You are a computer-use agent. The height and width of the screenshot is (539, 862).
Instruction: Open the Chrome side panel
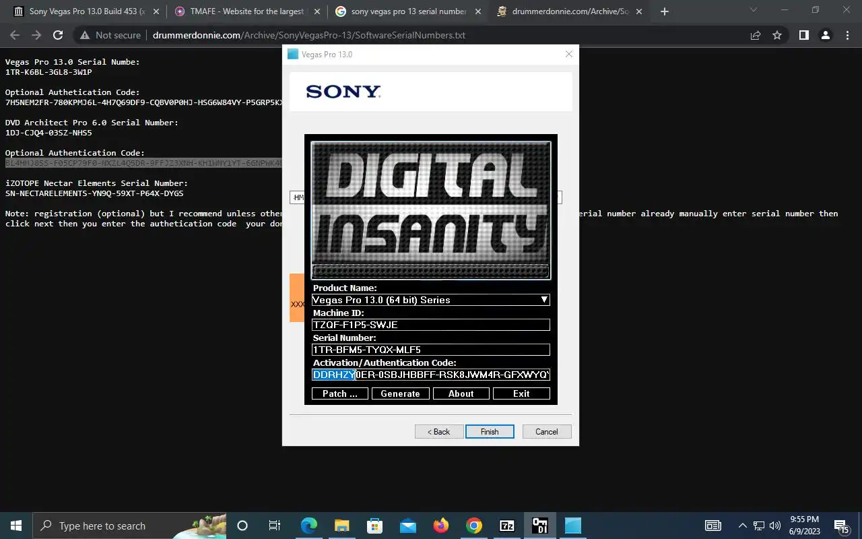click(x=803, y=35)
